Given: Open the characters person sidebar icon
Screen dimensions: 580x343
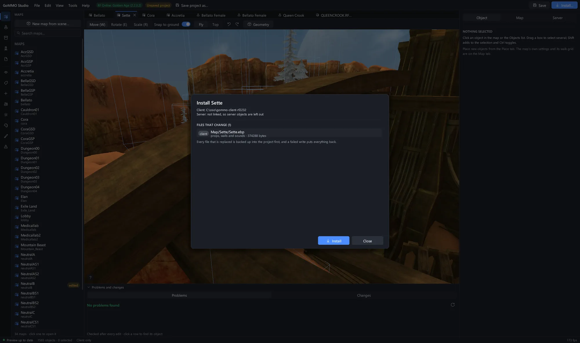Looking at the screenshot, I should coord(6,27).
